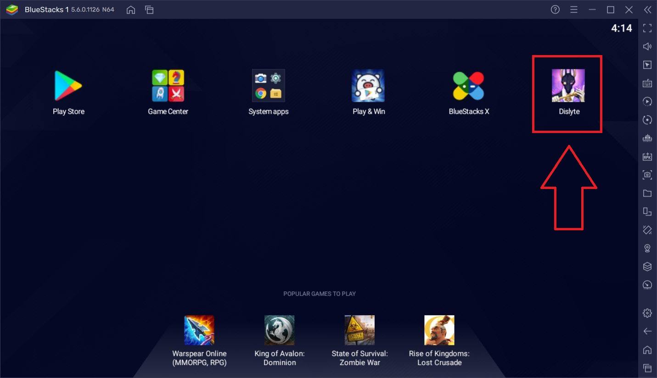This screenshot has height=378, width=657.
Task: Click the sidebar bottom home icon
Action: [647, 350]
